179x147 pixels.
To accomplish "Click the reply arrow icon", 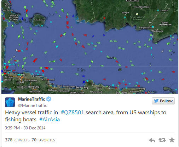I will point(152,140).
